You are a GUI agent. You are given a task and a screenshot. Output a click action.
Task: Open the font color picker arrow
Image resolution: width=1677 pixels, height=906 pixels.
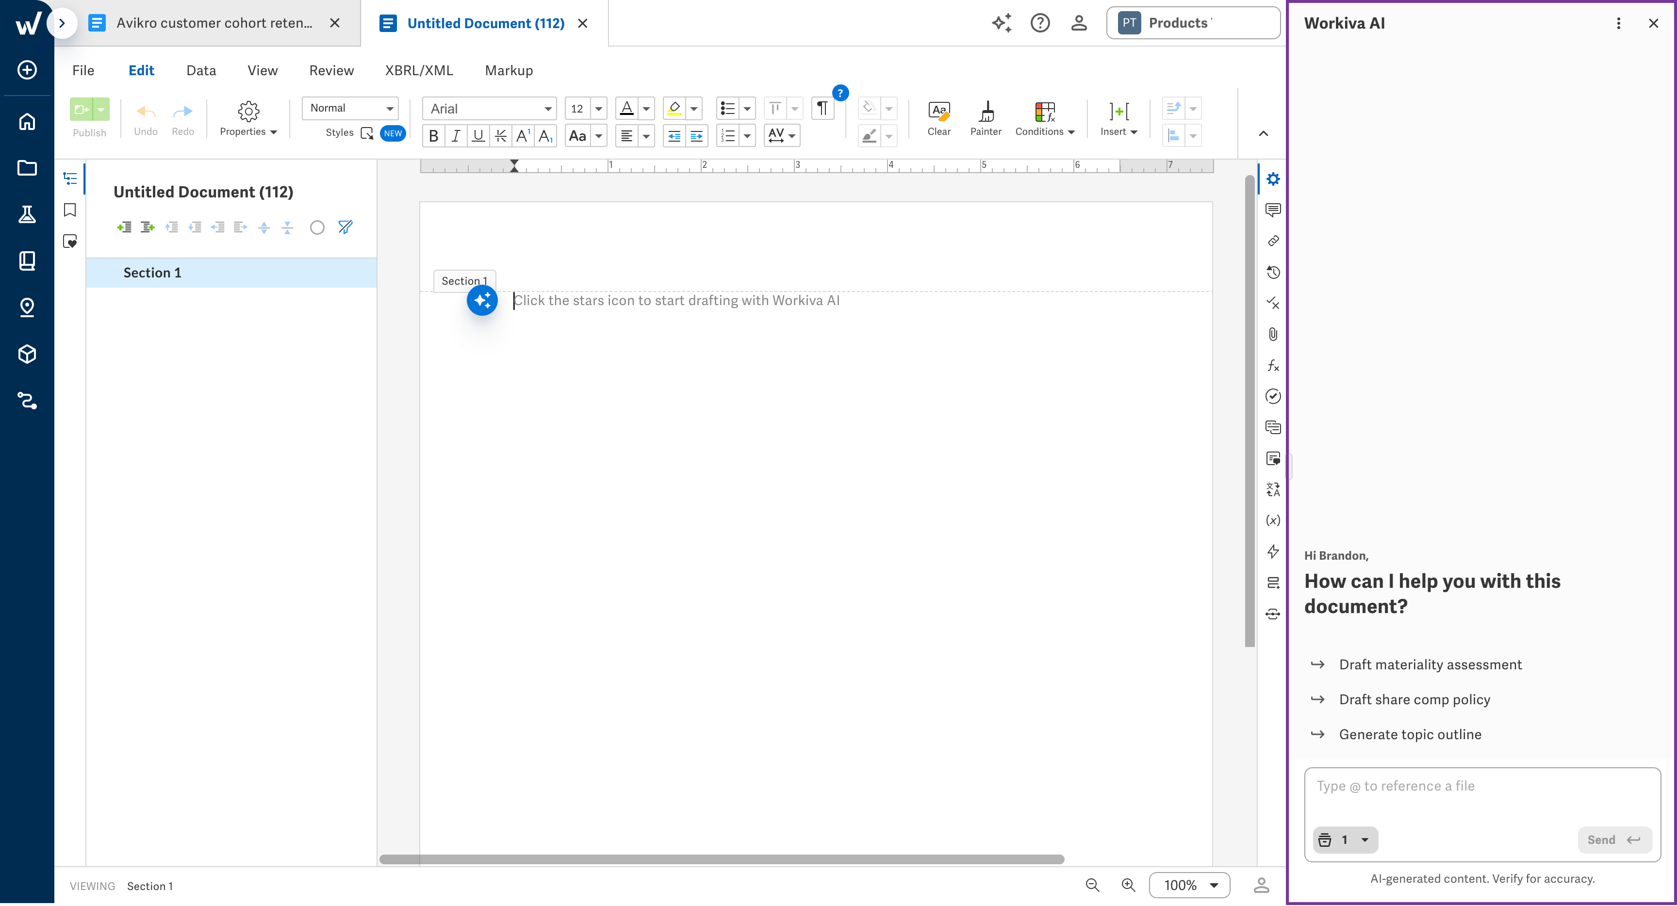coord(646,108)
